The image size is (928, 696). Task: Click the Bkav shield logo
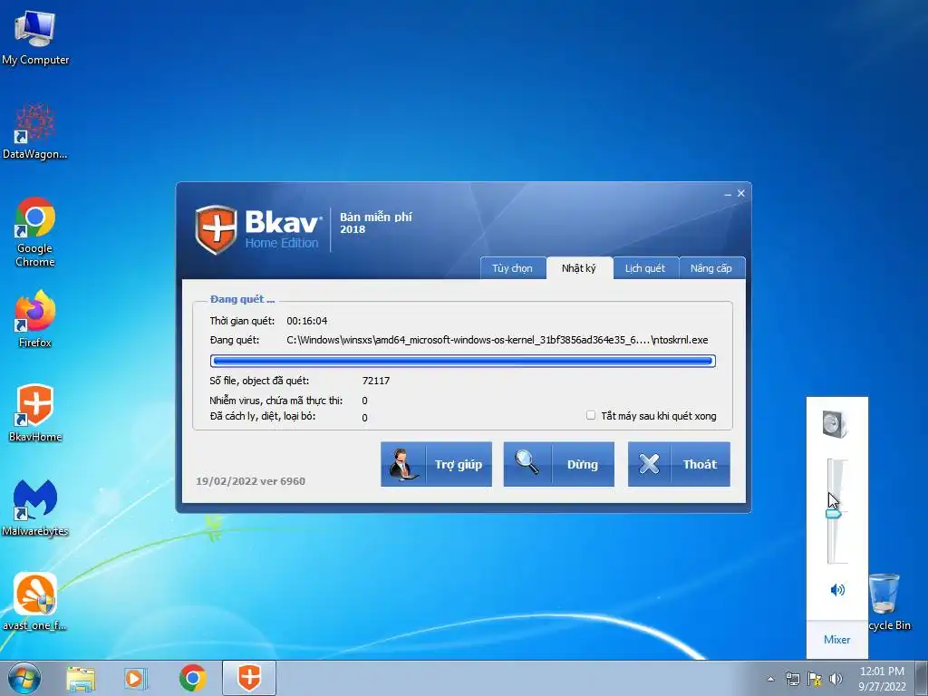(x=216, y=229)
